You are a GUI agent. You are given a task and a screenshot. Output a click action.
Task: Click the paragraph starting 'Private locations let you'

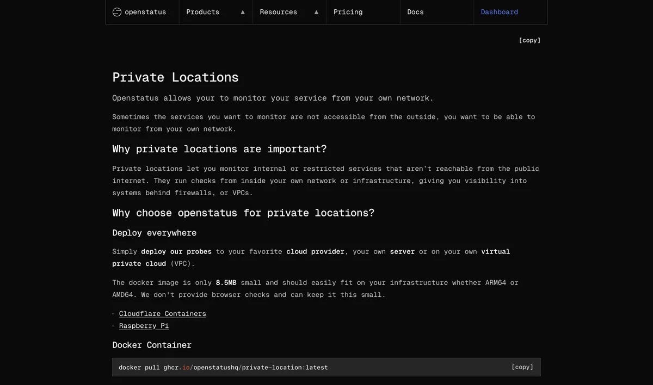325,181
